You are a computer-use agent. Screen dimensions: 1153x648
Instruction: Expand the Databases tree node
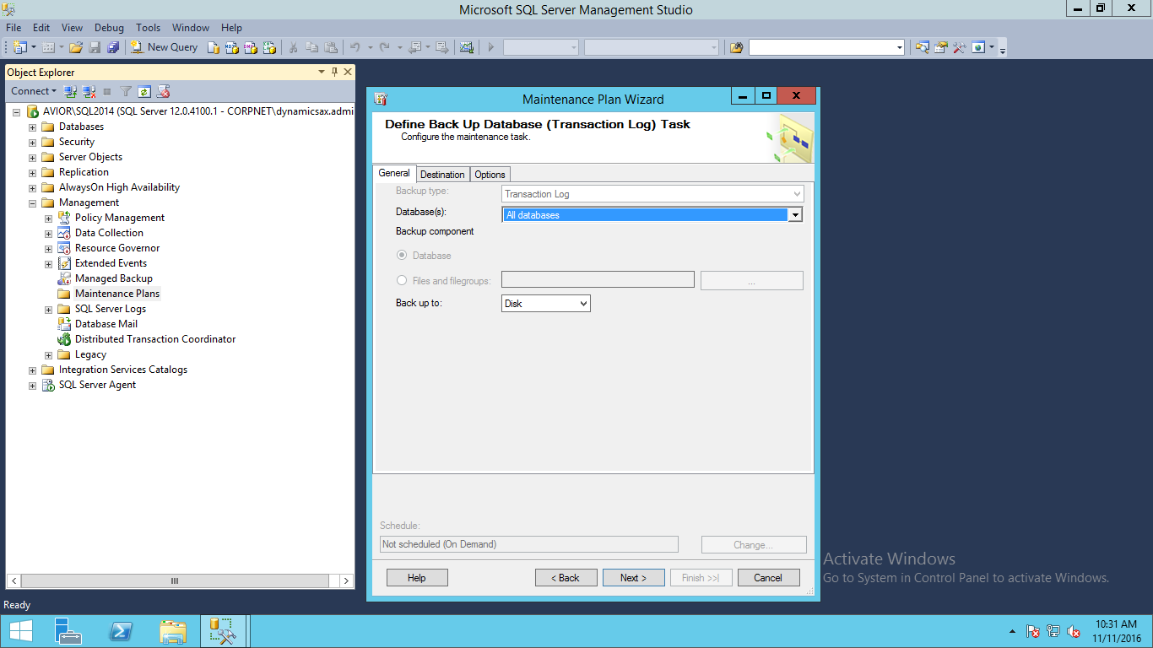pos(33,127)
